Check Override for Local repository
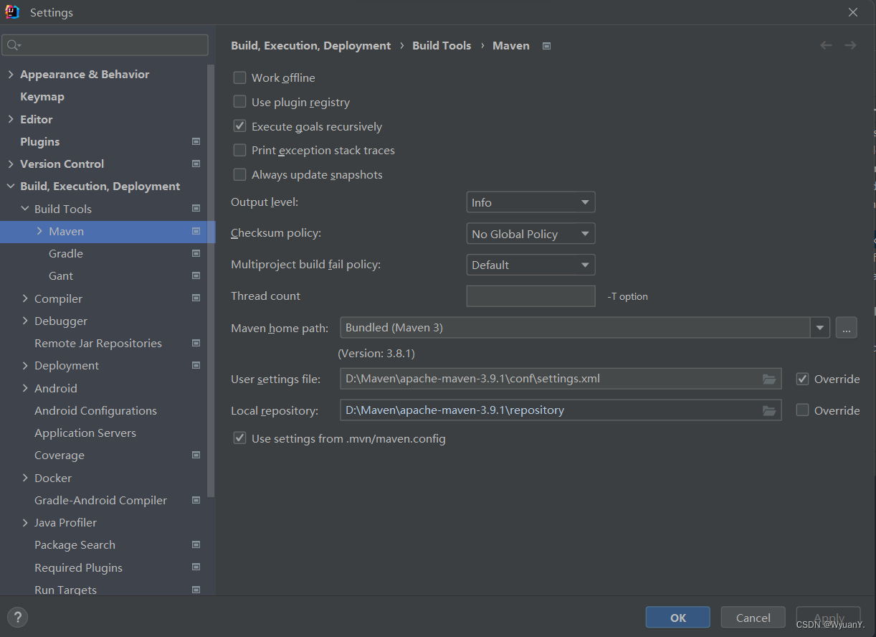The image size is (876, 637). click(x=802, y=410)
